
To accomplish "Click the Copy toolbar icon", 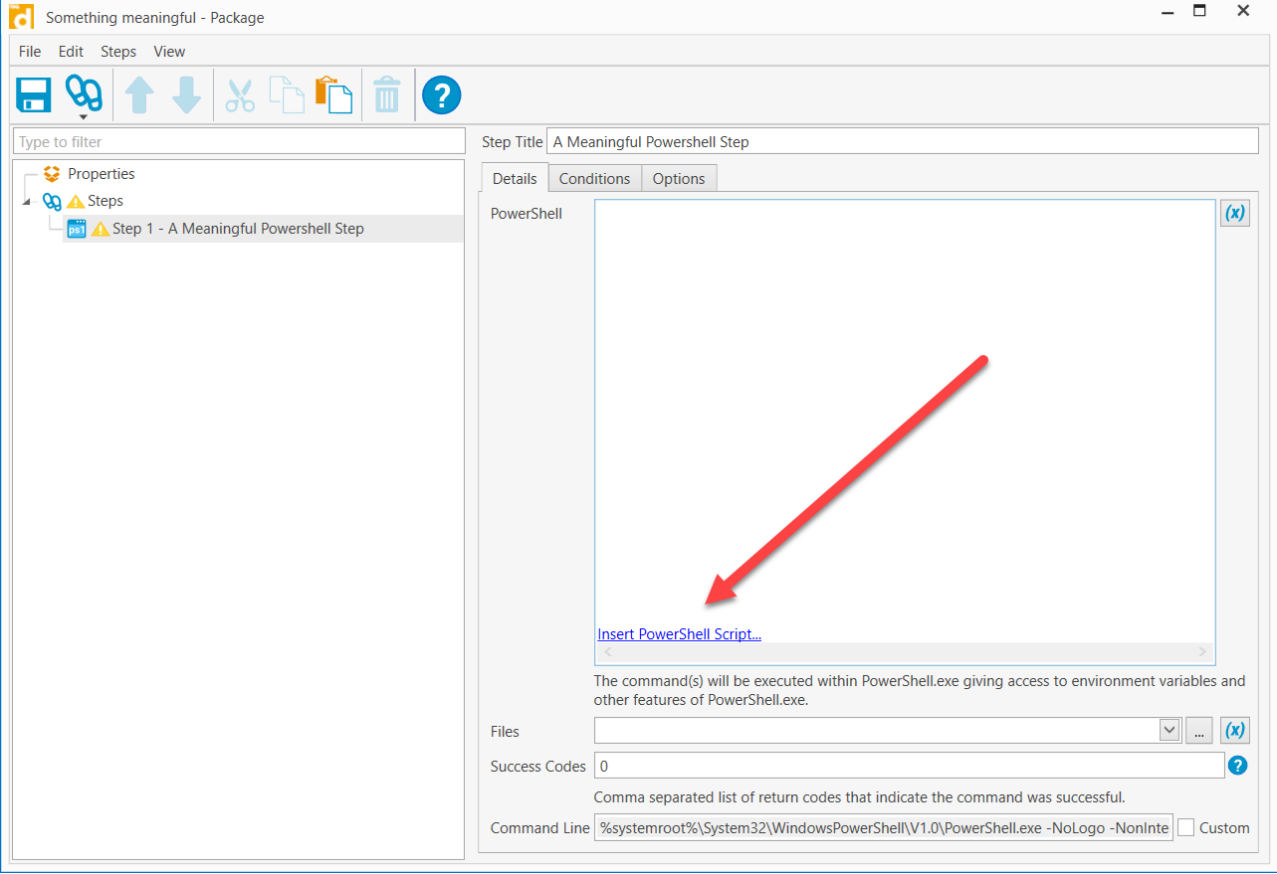I will pyautogui.click(x=287, y=95).
